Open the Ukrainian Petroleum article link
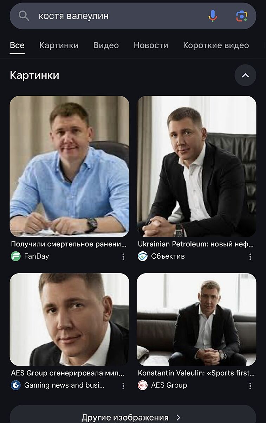 [x=196, y=244]
